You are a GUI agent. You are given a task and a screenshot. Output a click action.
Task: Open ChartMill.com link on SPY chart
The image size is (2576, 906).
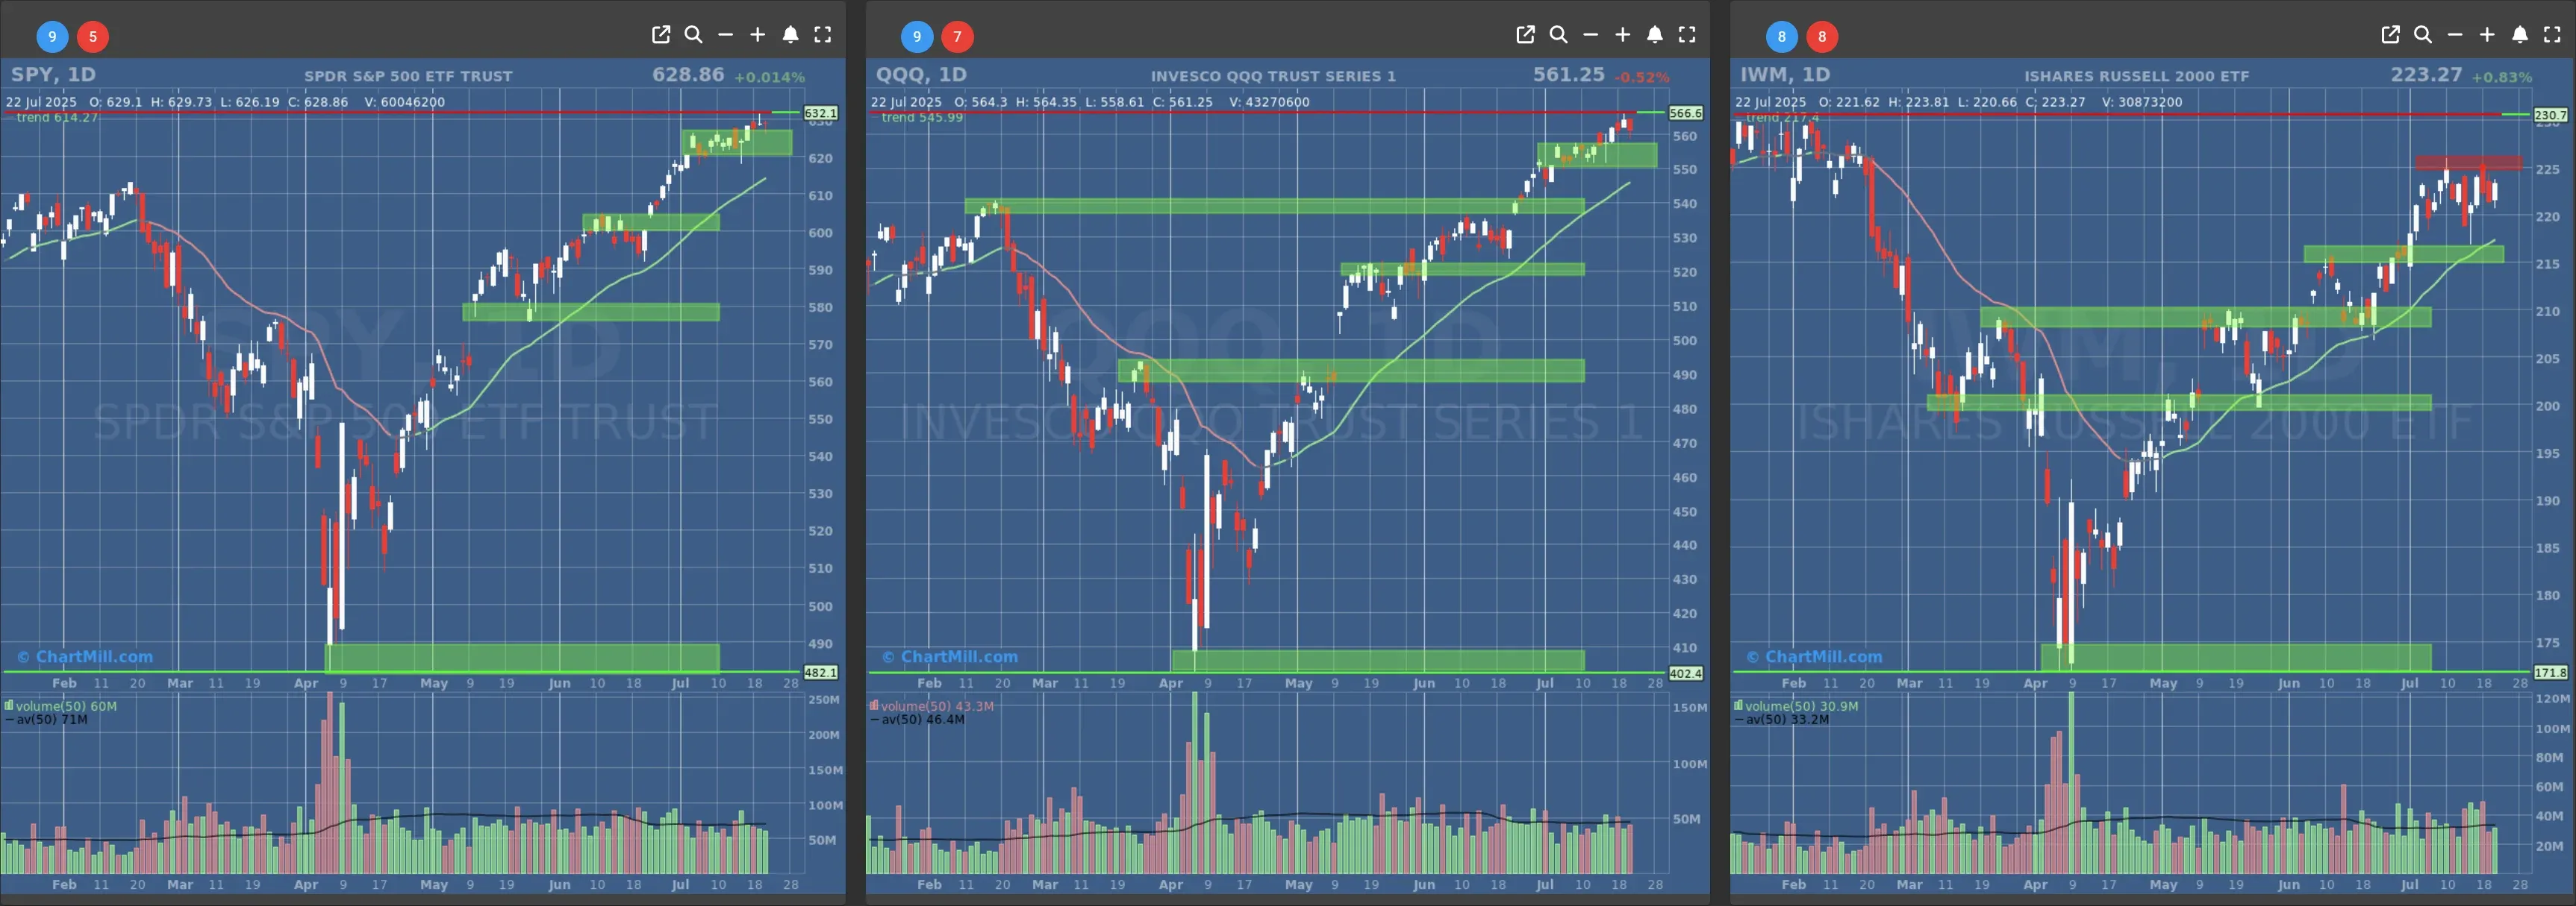click(x=85, y=657)
